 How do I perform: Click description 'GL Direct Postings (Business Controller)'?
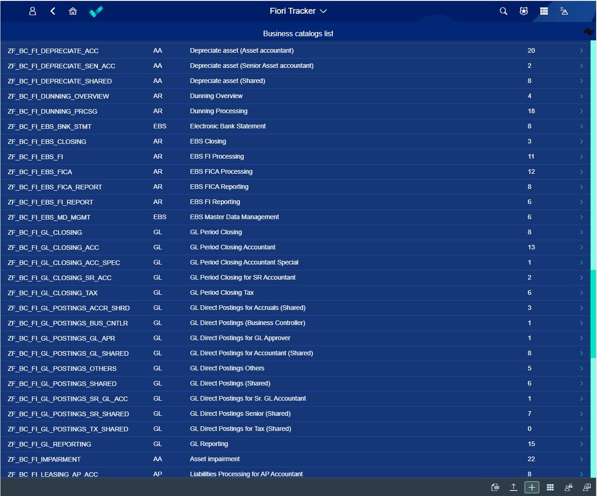[x=248, y=323]
